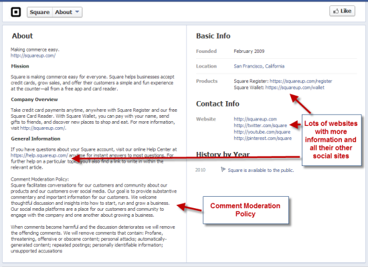
Task: Click the Square logo icon
Action: (x=16, y=12)
